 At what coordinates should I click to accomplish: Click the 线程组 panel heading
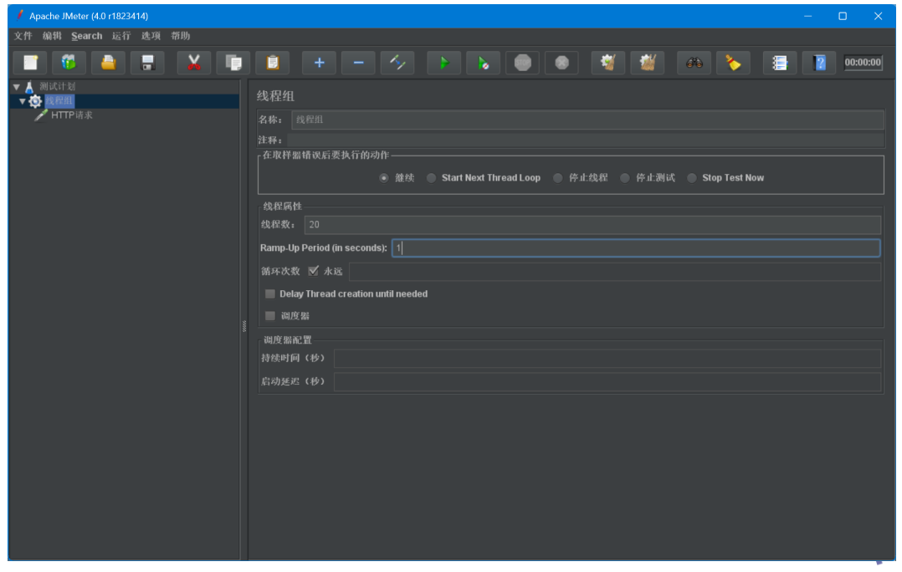tap(275, 96)
